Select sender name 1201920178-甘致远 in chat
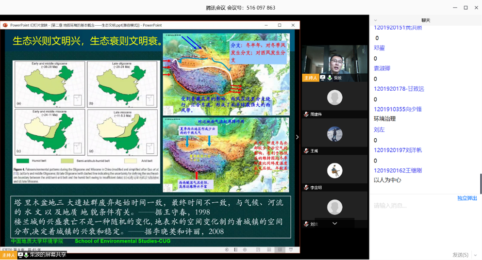 click(x=399, y=89)
